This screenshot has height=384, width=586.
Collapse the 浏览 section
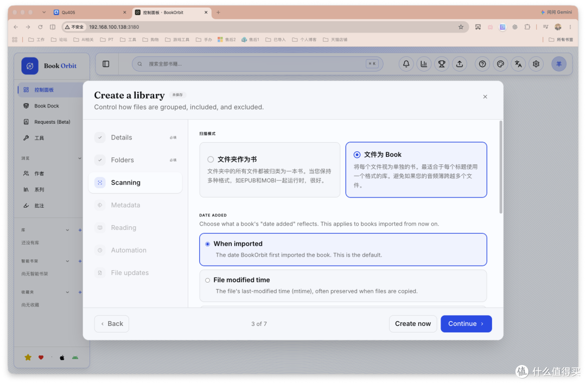click(x=80, y=158)
